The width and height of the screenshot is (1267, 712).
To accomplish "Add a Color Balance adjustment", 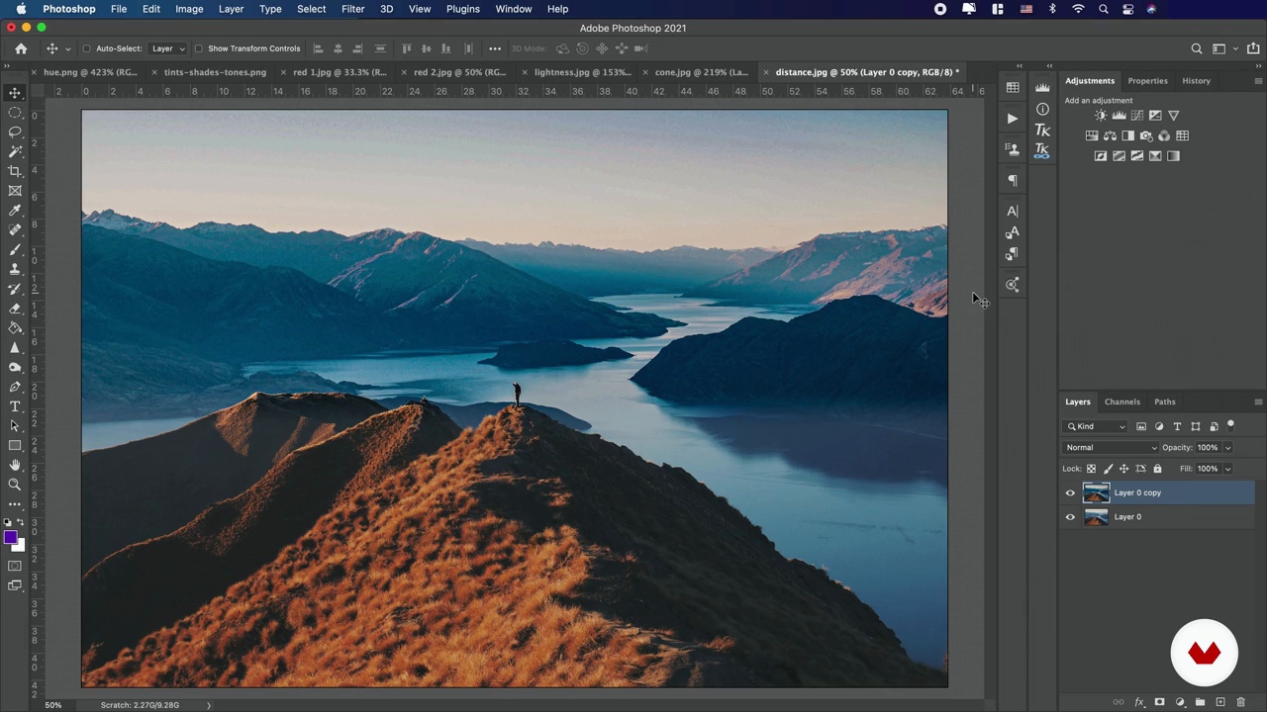I will [x=1110, y=135].
